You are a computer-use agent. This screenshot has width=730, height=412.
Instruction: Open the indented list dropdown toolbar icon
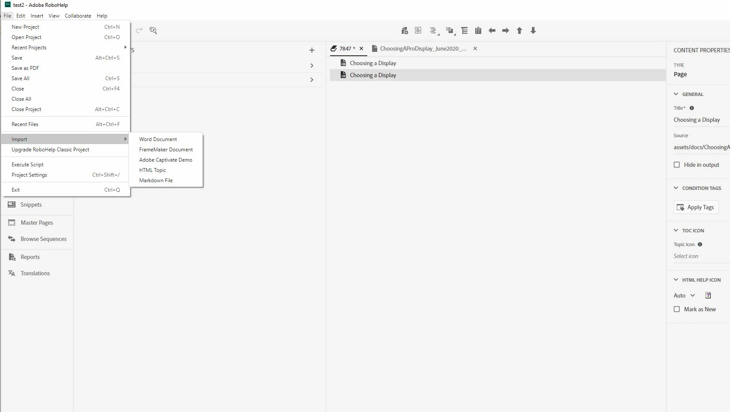(x=434, y=31)
